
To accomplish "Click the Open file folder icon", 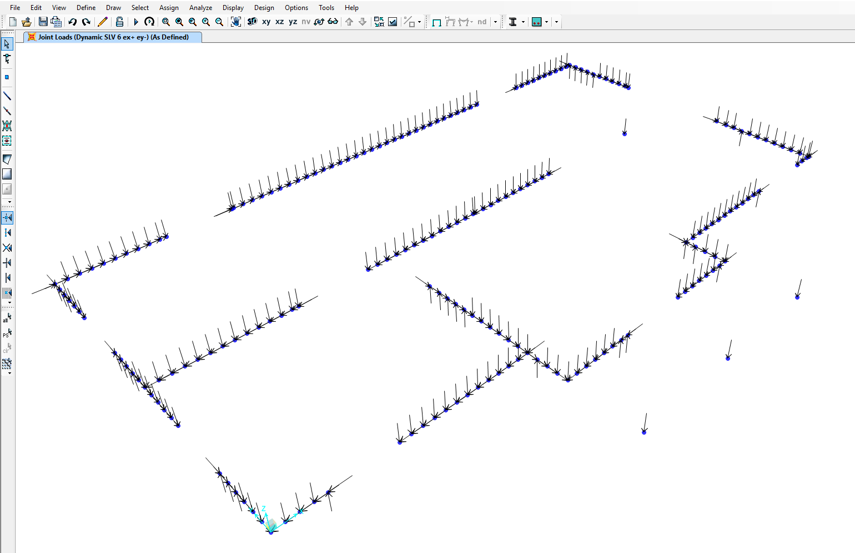I will pos(26,22).
